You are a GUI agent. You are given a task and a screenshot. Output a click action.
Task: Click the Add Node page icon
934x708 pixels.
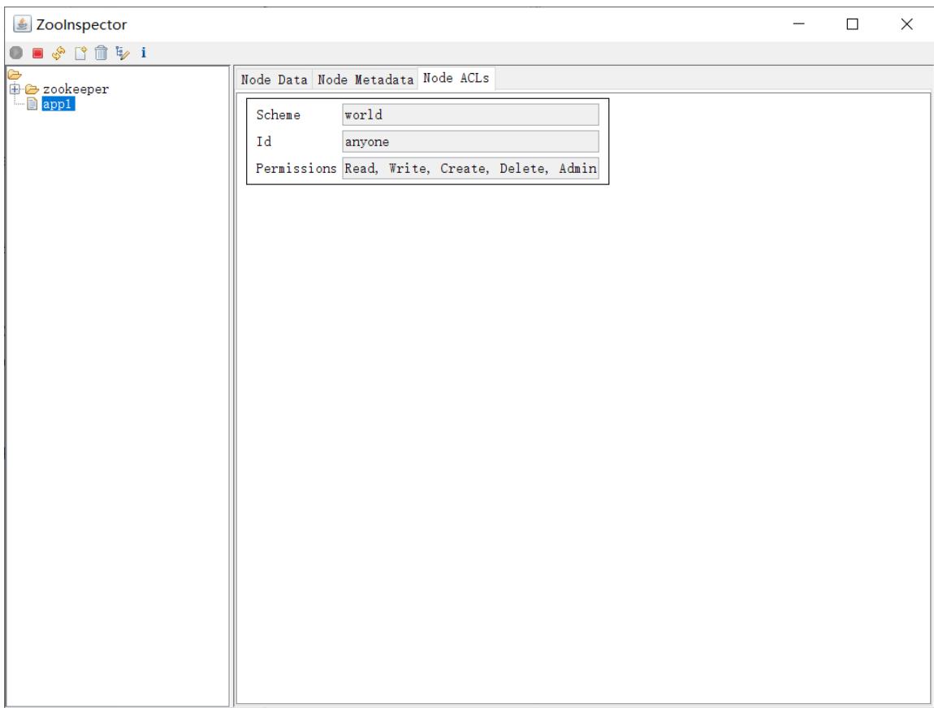pos(80,53)
